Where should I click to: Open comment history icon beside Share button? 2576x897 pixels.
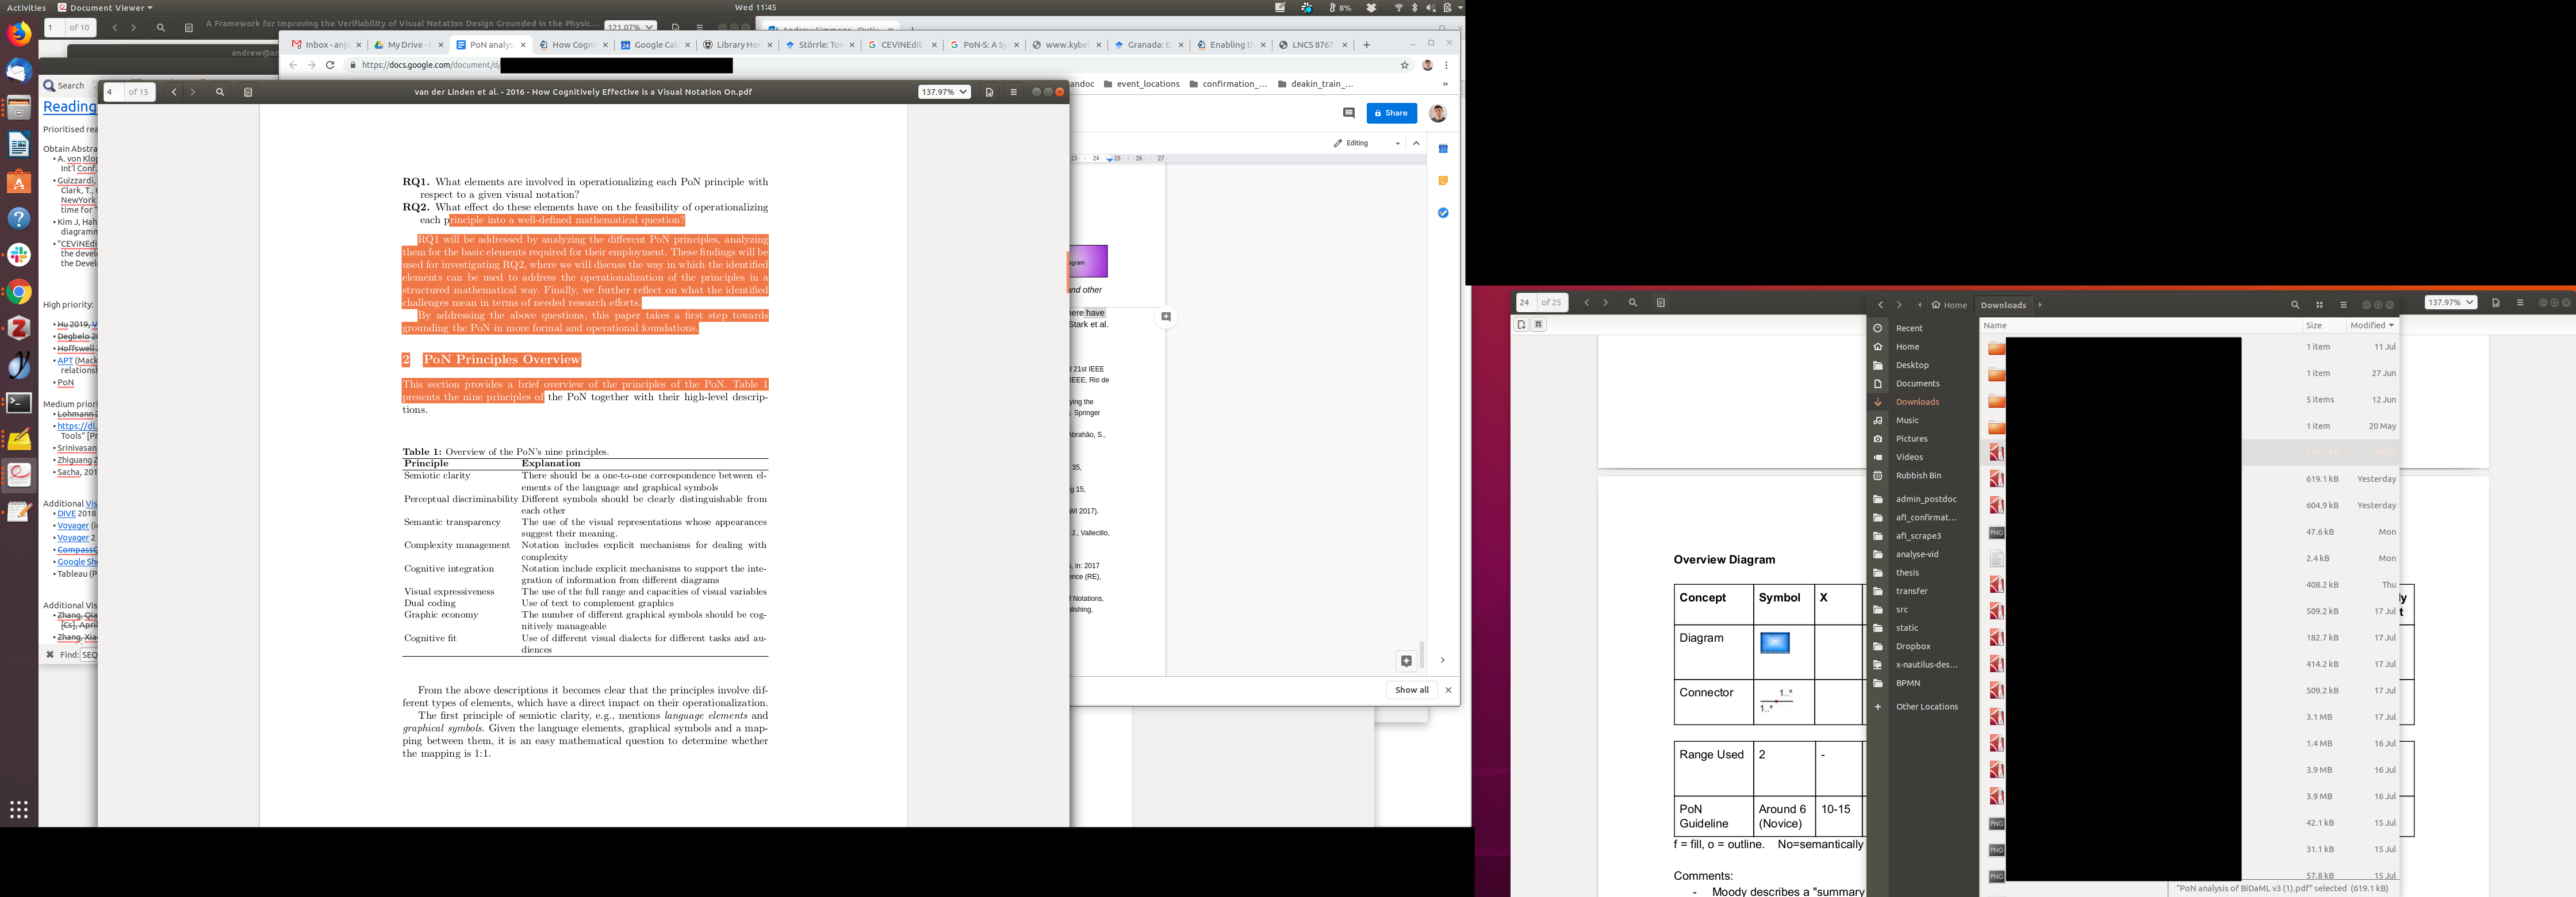point(1348,113)
